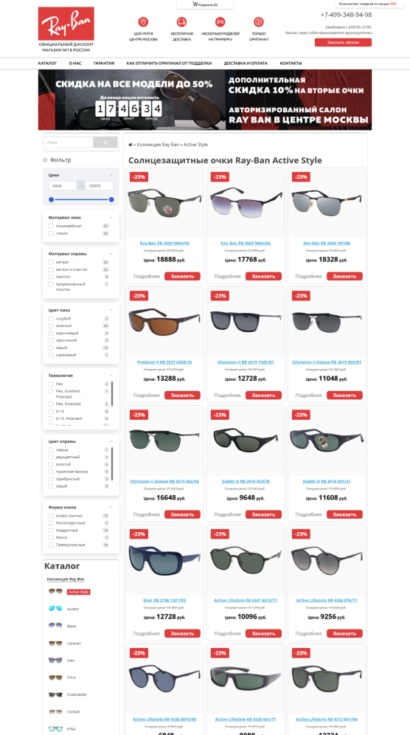Click the Заказать звонок button
Image resolution: width=410 pixels, height=735 pixels.
[x=343, y=42]
